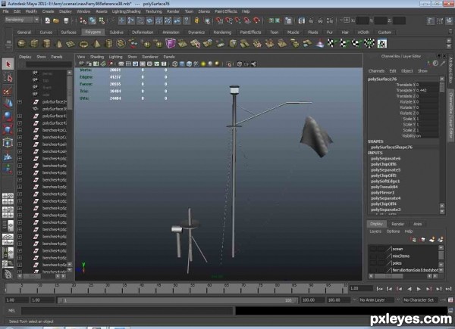455x329 pixels.
Task: Click the current frame field
Action: point(361,288)
